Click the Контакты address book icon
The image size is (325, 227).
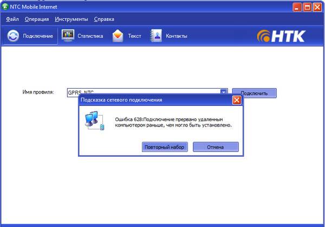point(156,36)
